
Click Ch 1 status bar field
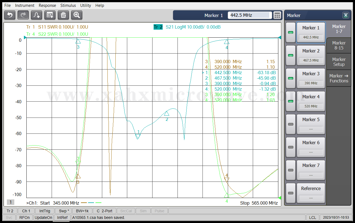tap(26, 211)
